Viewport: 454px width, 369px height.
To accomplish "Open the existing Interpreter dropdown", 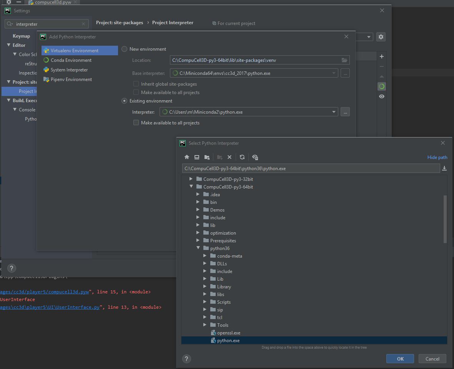I will tap(334, 112).
